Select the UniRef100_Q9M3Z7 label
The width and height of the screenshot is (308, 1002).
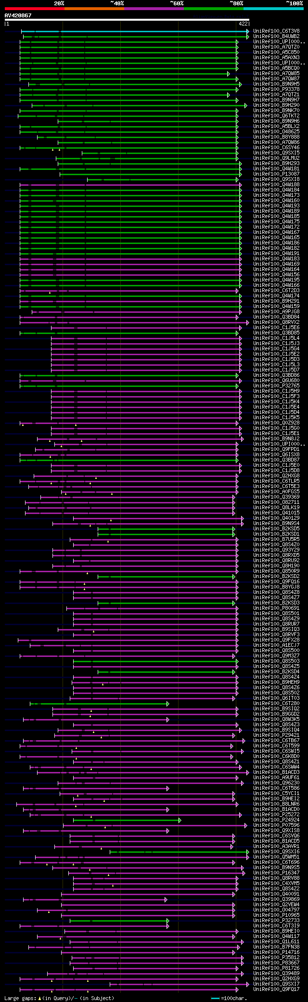[276, 656]
